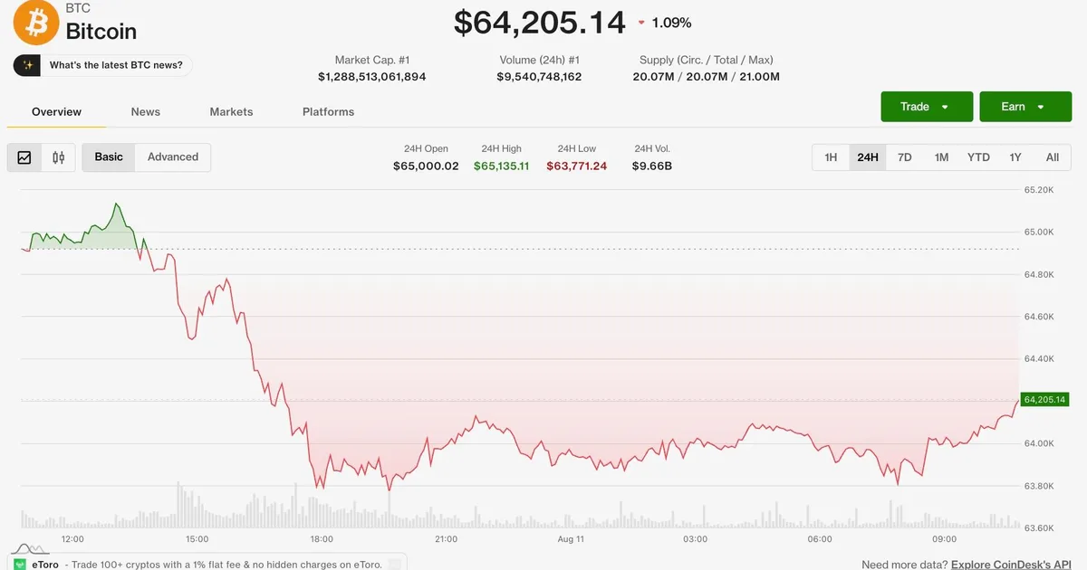
Task: Switch to line chart view icon
Action: [24, 157]
